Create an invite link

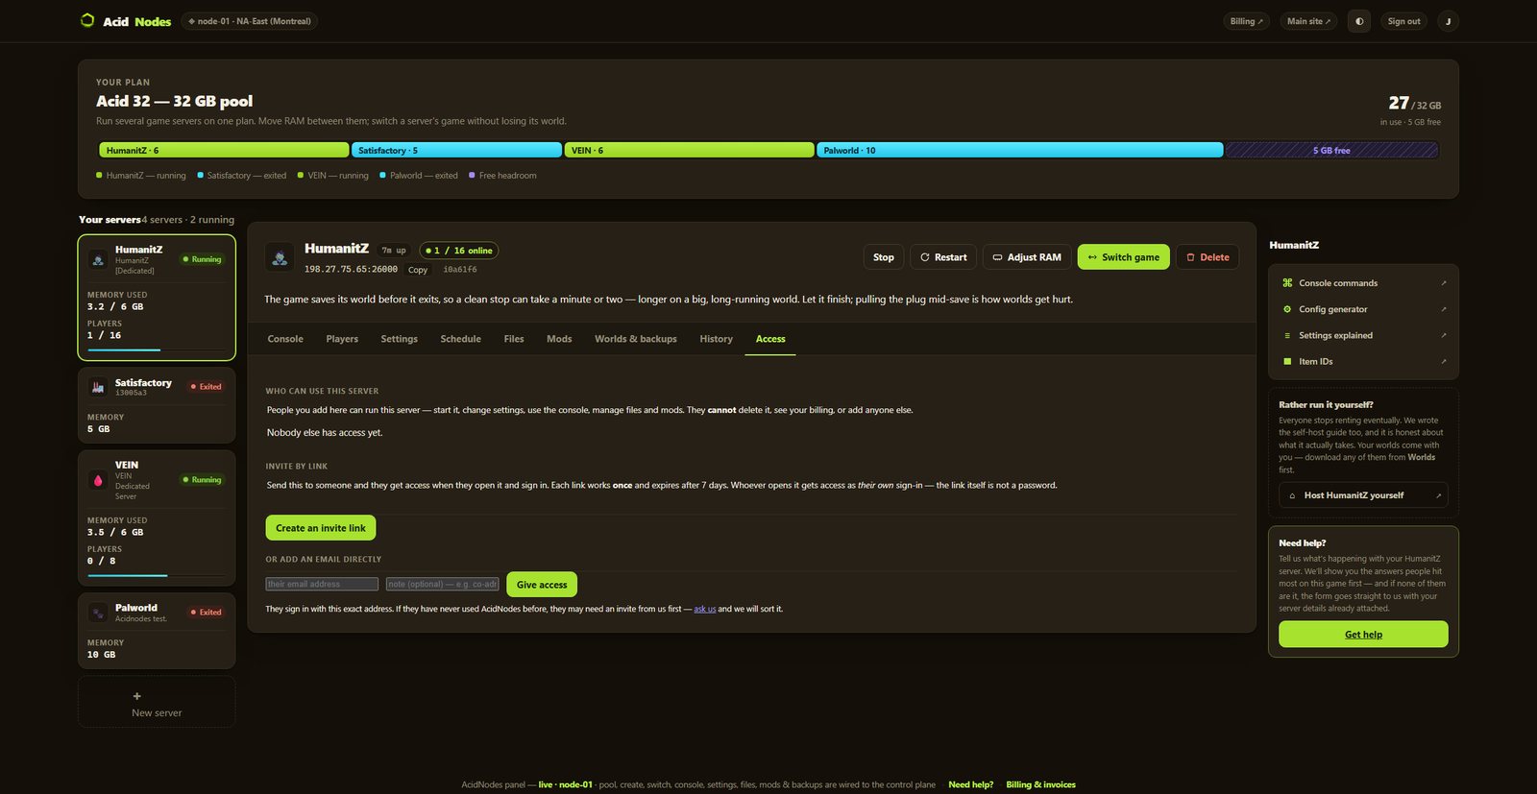tap(321, 528)
